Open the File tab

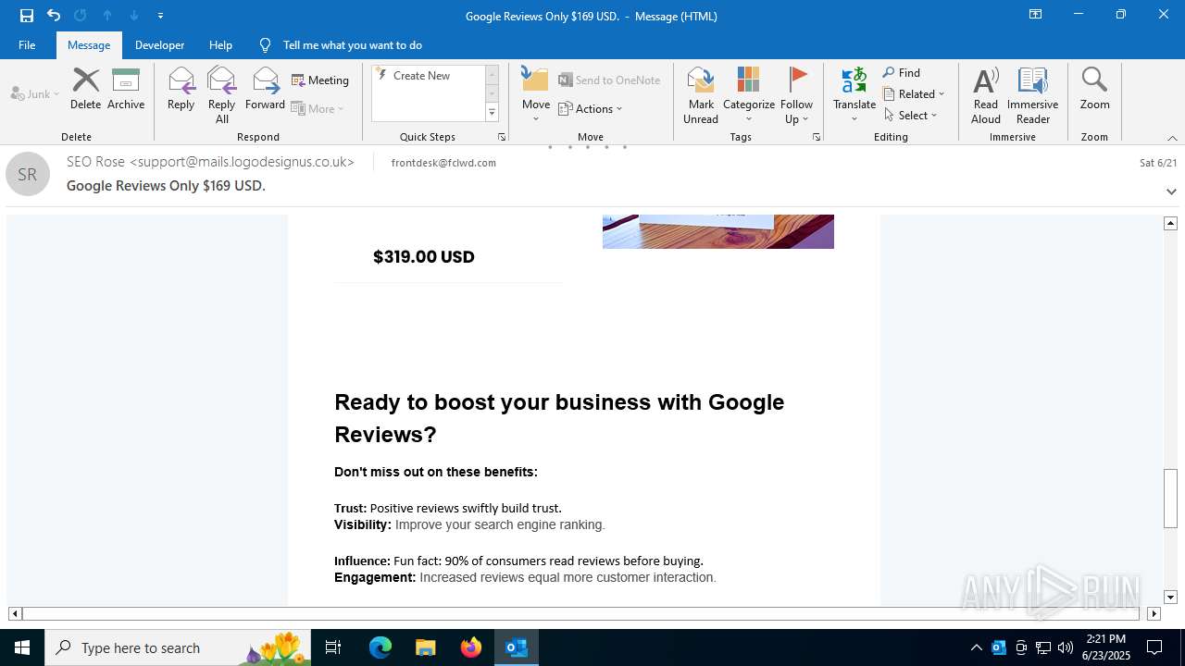tap(27, 44)
